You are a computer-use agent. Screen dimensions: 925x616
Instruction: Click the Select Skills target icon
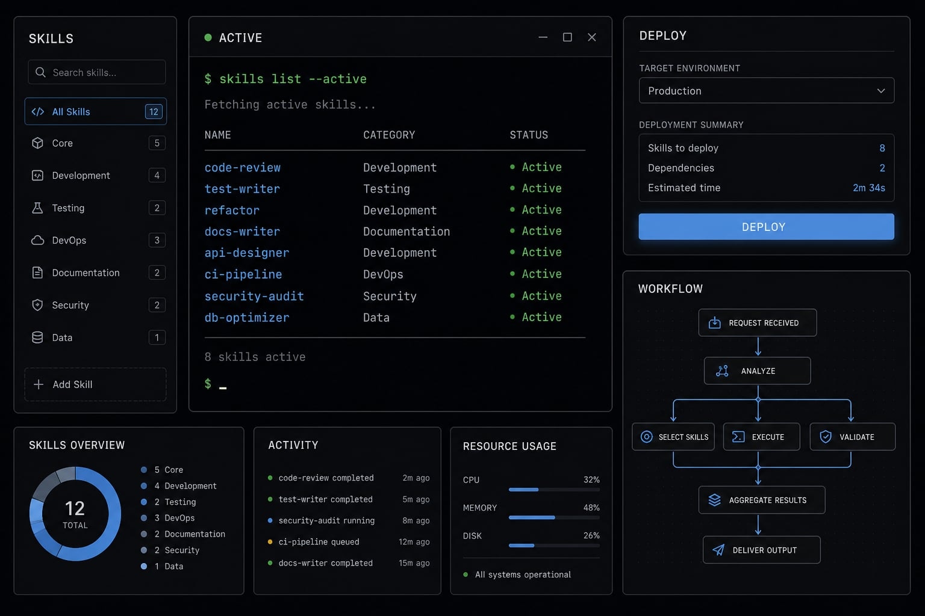646,437
